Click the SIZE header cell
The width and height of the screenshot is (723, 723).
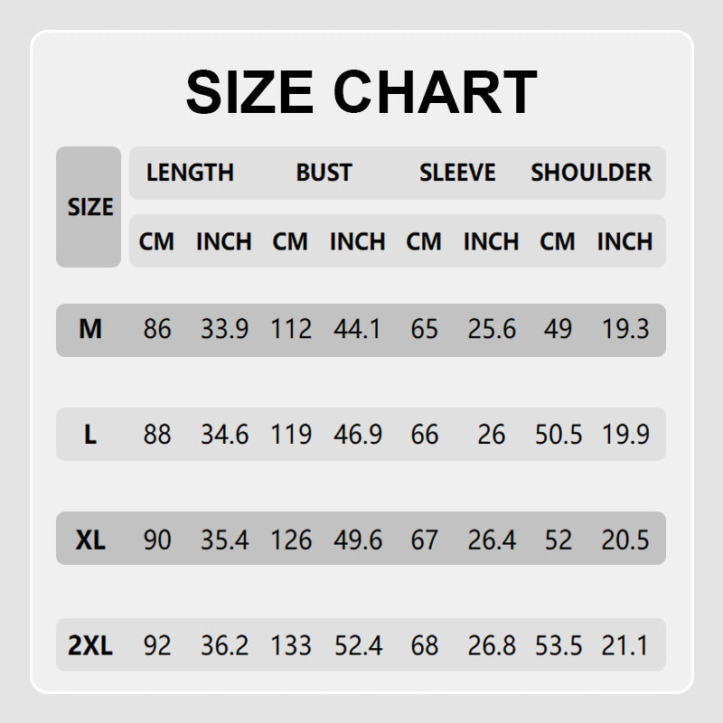pos(89,207)
